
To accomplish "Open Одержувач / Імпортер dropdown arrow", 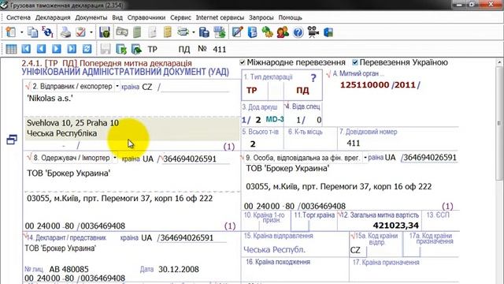I will point(115,158).
